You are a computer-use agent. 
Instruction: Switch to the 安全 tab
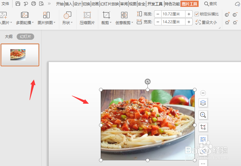tap(142, 4)
